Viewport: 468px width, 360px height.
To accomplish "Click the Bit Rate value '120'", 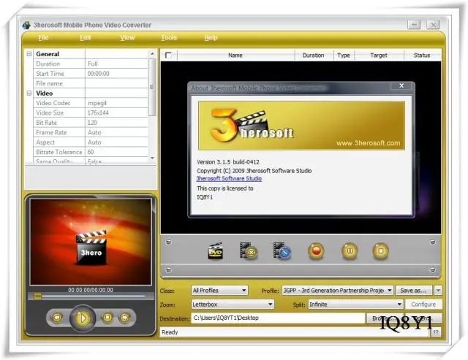I will pyautogui.click(x=92, y=123).
